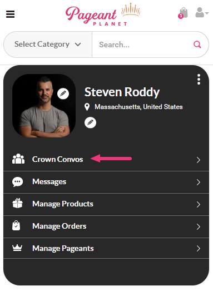This screenshot has width=213, height=291.
Task: Open the Select Category dropdown
Action: click(x=48, y=45)
